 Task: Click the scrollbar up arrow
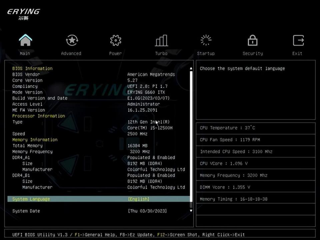[x=191, y=68]
